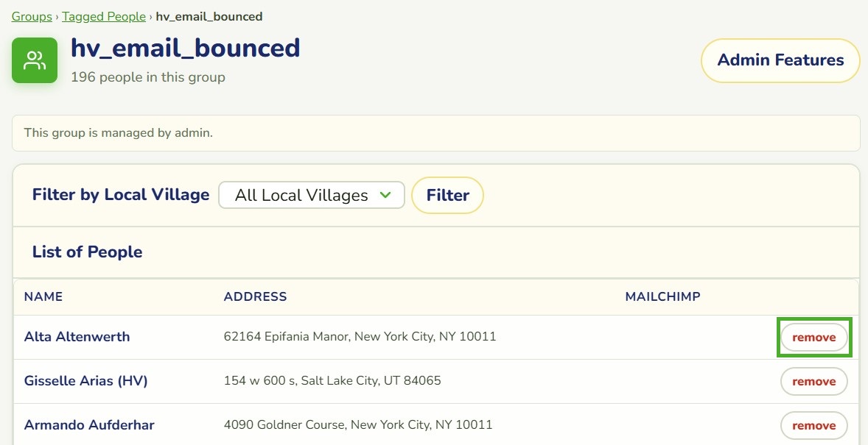The height and width of the screenshot is (445, 868).
Task: Remove Armando Aufderhar from the group
Action: pos(813,426)
